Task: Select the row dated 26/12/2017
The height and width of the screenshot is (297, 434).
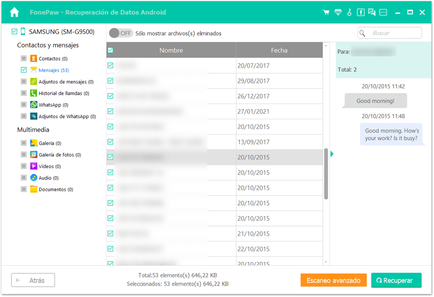Action: tap(215, 96)
